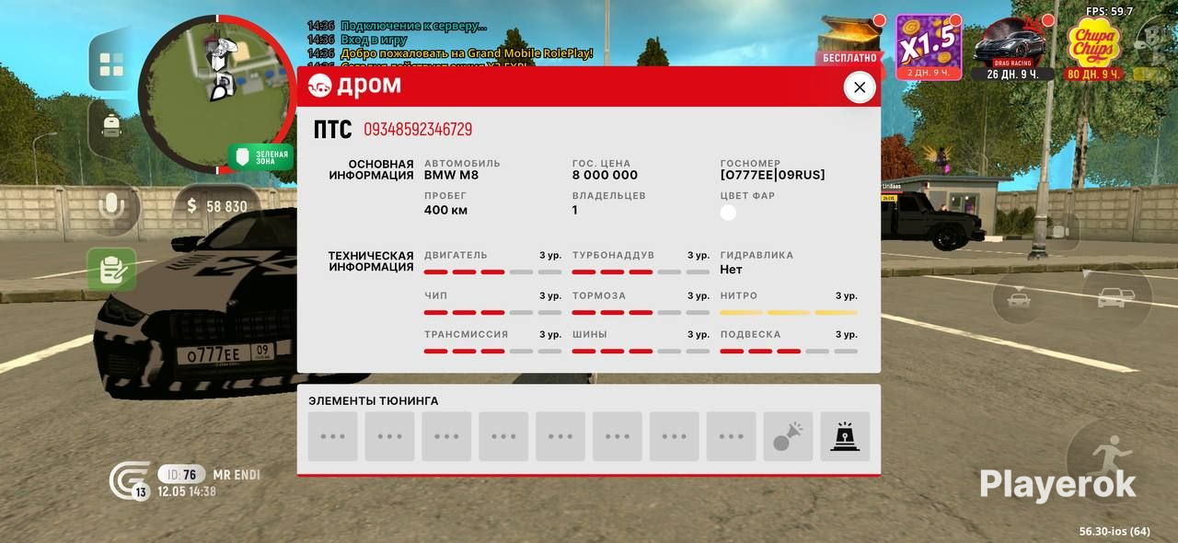Image resolution: width=1178 pixels, height=543 pixels.
Task: Click the Гидравлика value Нет
Action: 731,270
